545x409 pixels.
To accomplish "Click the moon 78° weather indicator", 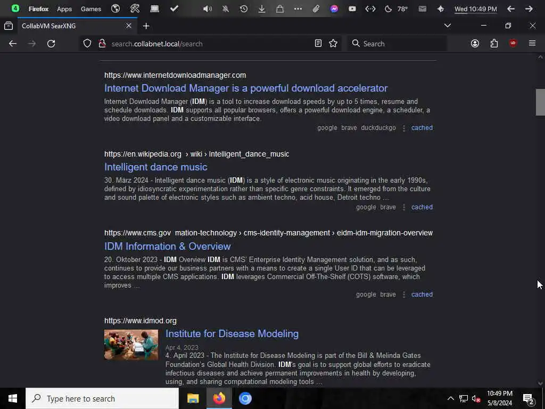I will [396, 9].
